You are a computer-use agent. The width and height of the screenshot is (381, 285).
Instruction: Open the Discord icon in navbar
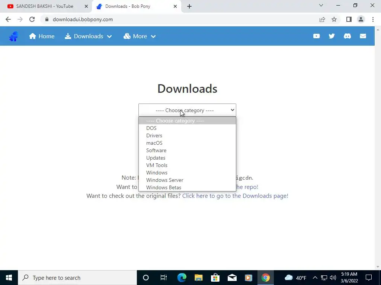point(347,36)
